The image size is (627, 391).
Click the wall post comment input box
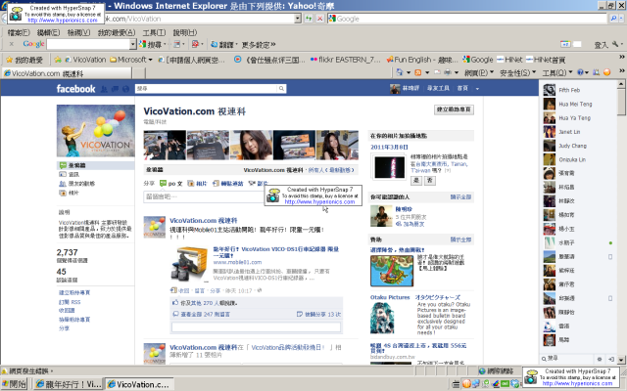(x=256, y=327)
